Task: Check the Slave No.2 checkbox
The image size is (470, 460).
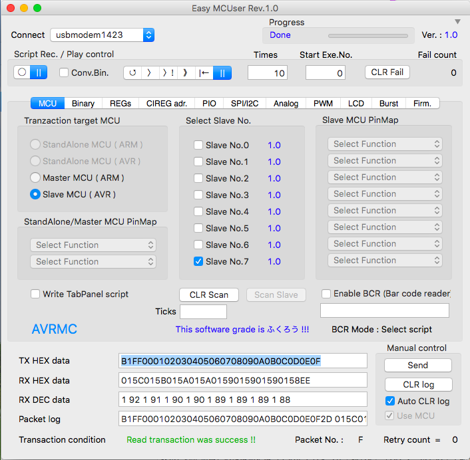Action: tap(198, 178)
